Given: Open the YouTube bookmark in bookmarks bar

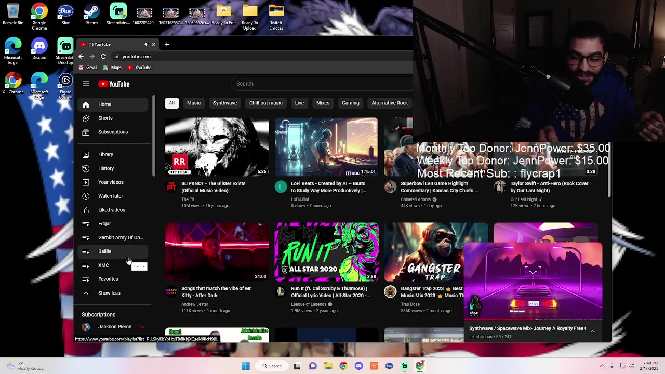Looking at the screenshot, I should [139, 68].
